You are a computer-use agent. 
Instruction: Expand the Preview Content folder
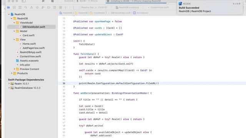click(14, 69)
